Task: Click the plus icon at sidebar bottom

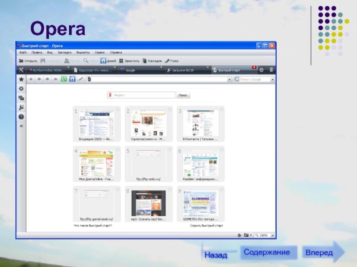Action: tap(21, 126)
